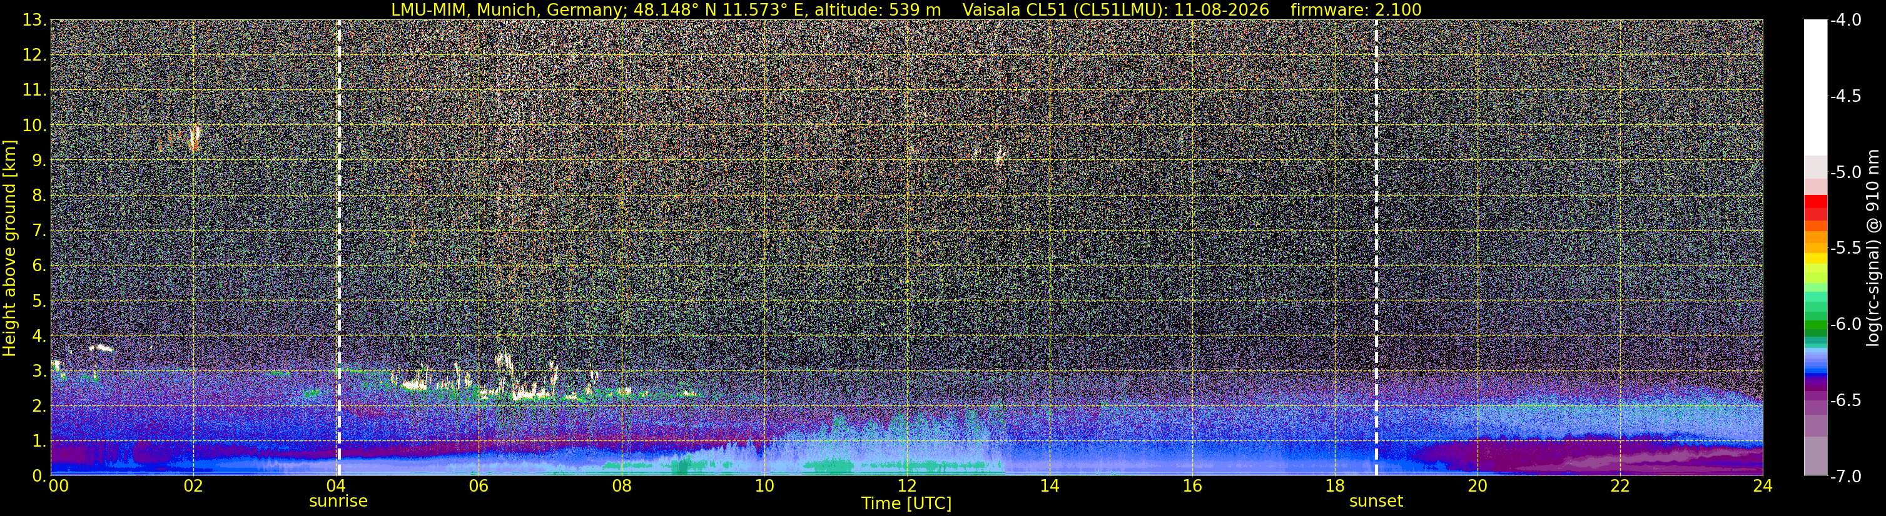The width and height of the screenshot is (1886, 516).
Task: Click the "24" time axis tick label
Action: [1763, 485]
